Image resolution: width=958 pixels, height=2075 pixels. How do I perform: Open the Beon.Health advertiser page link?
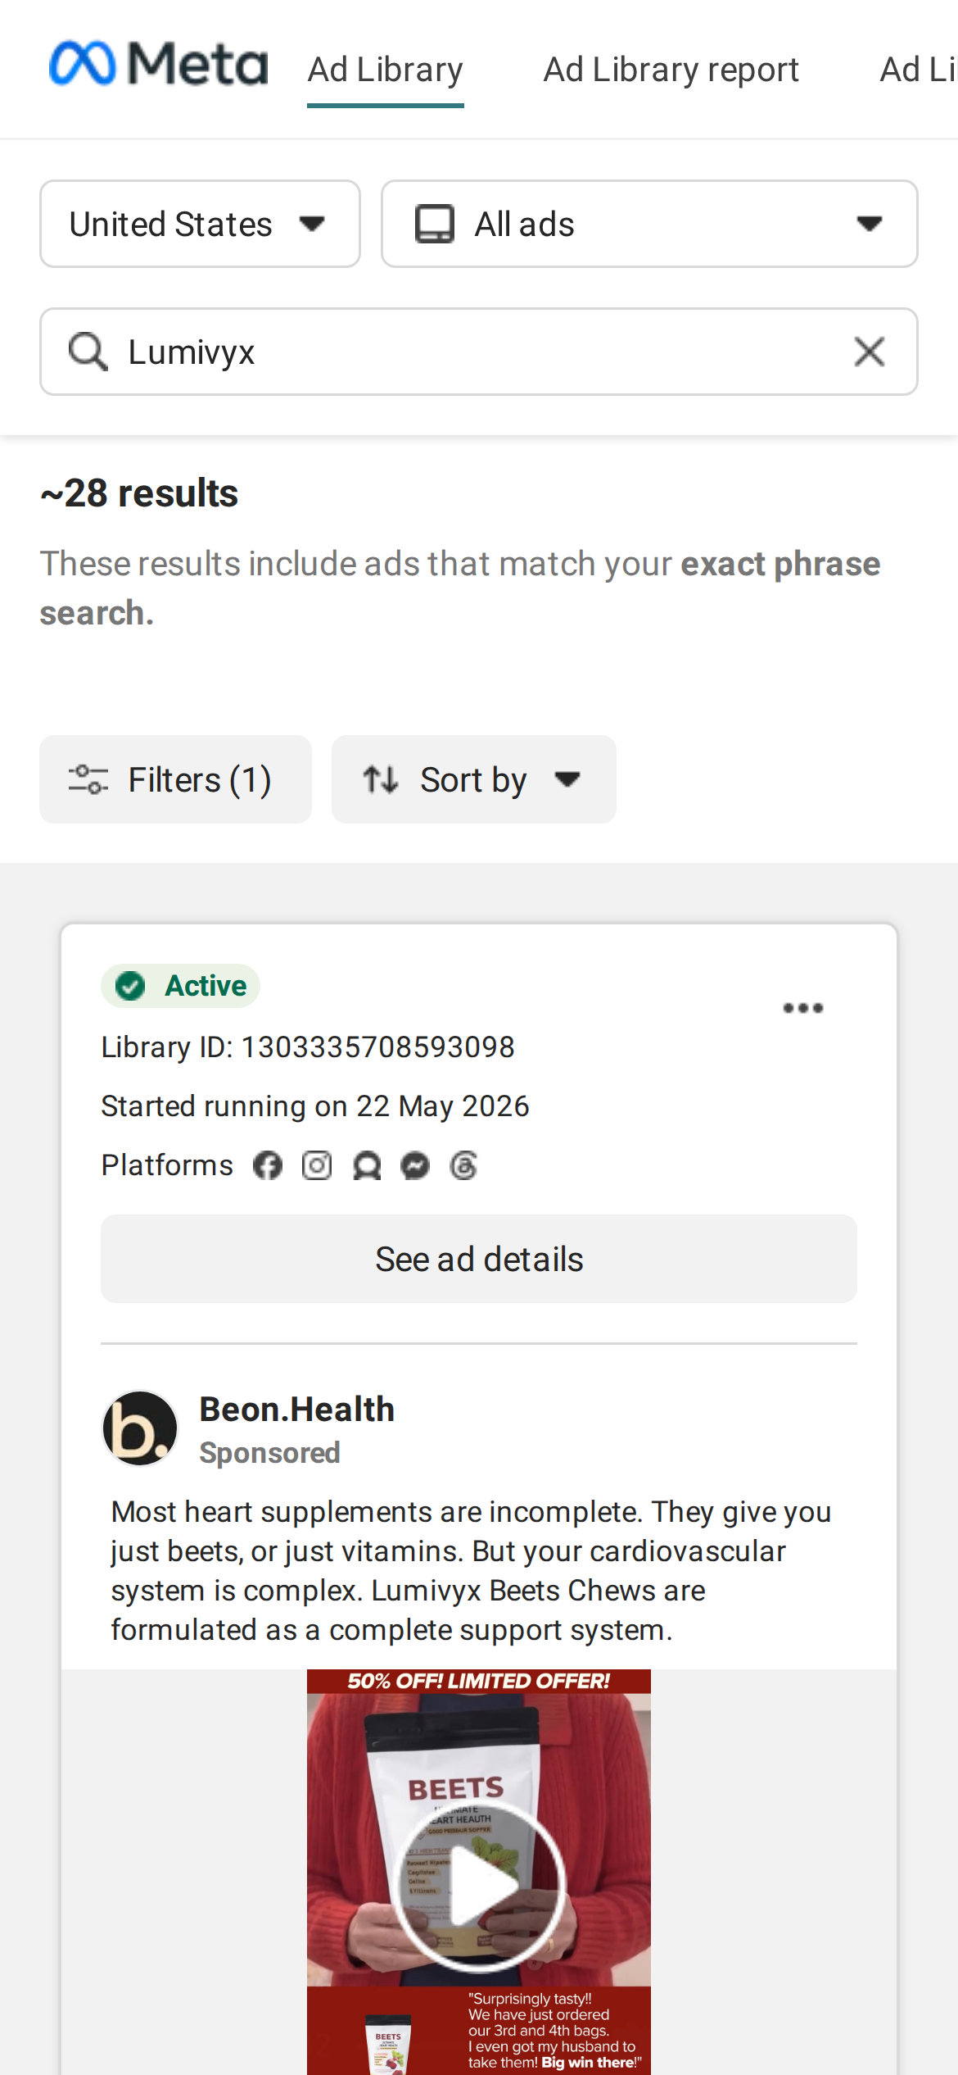click(297, 1410)
